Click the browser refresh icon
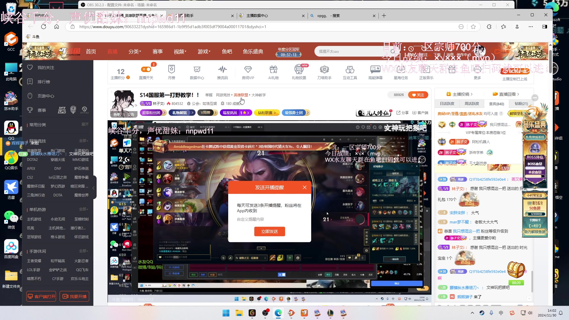This screenshot has height=320, width=569. tap(44, 27)
